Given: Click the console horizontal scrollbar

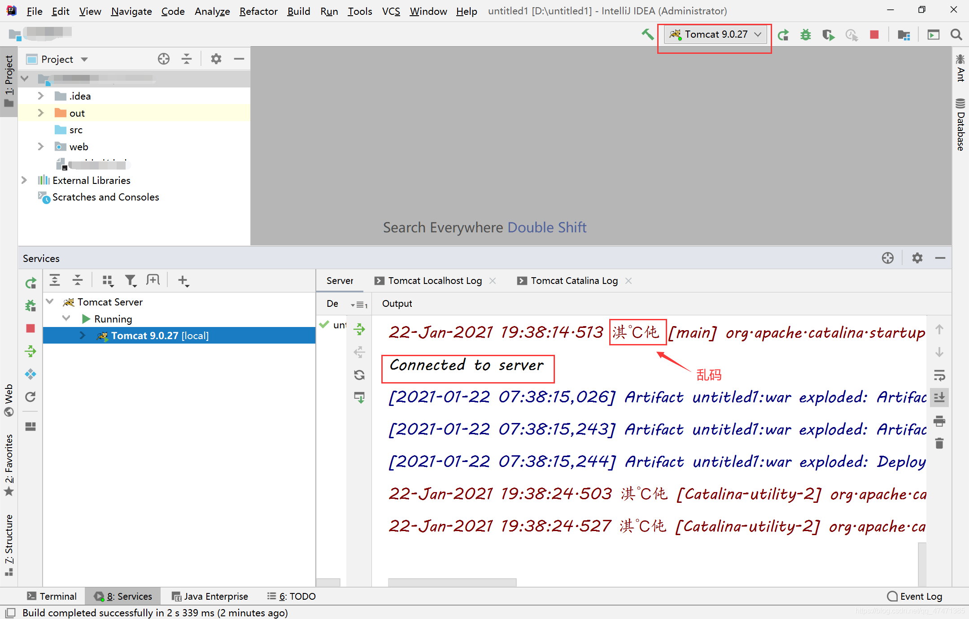Looking at the screenshot, I should [452, 582].
